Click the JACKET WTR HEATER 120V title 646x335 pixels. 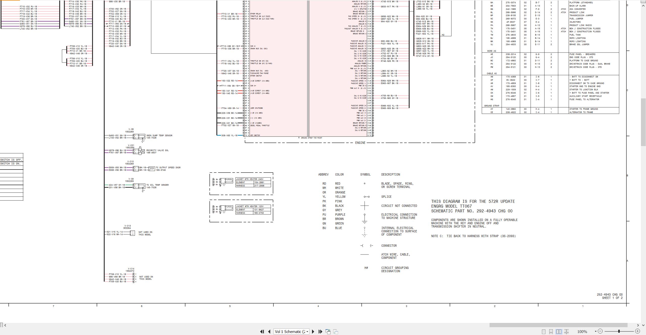click(x=250, y=206)
